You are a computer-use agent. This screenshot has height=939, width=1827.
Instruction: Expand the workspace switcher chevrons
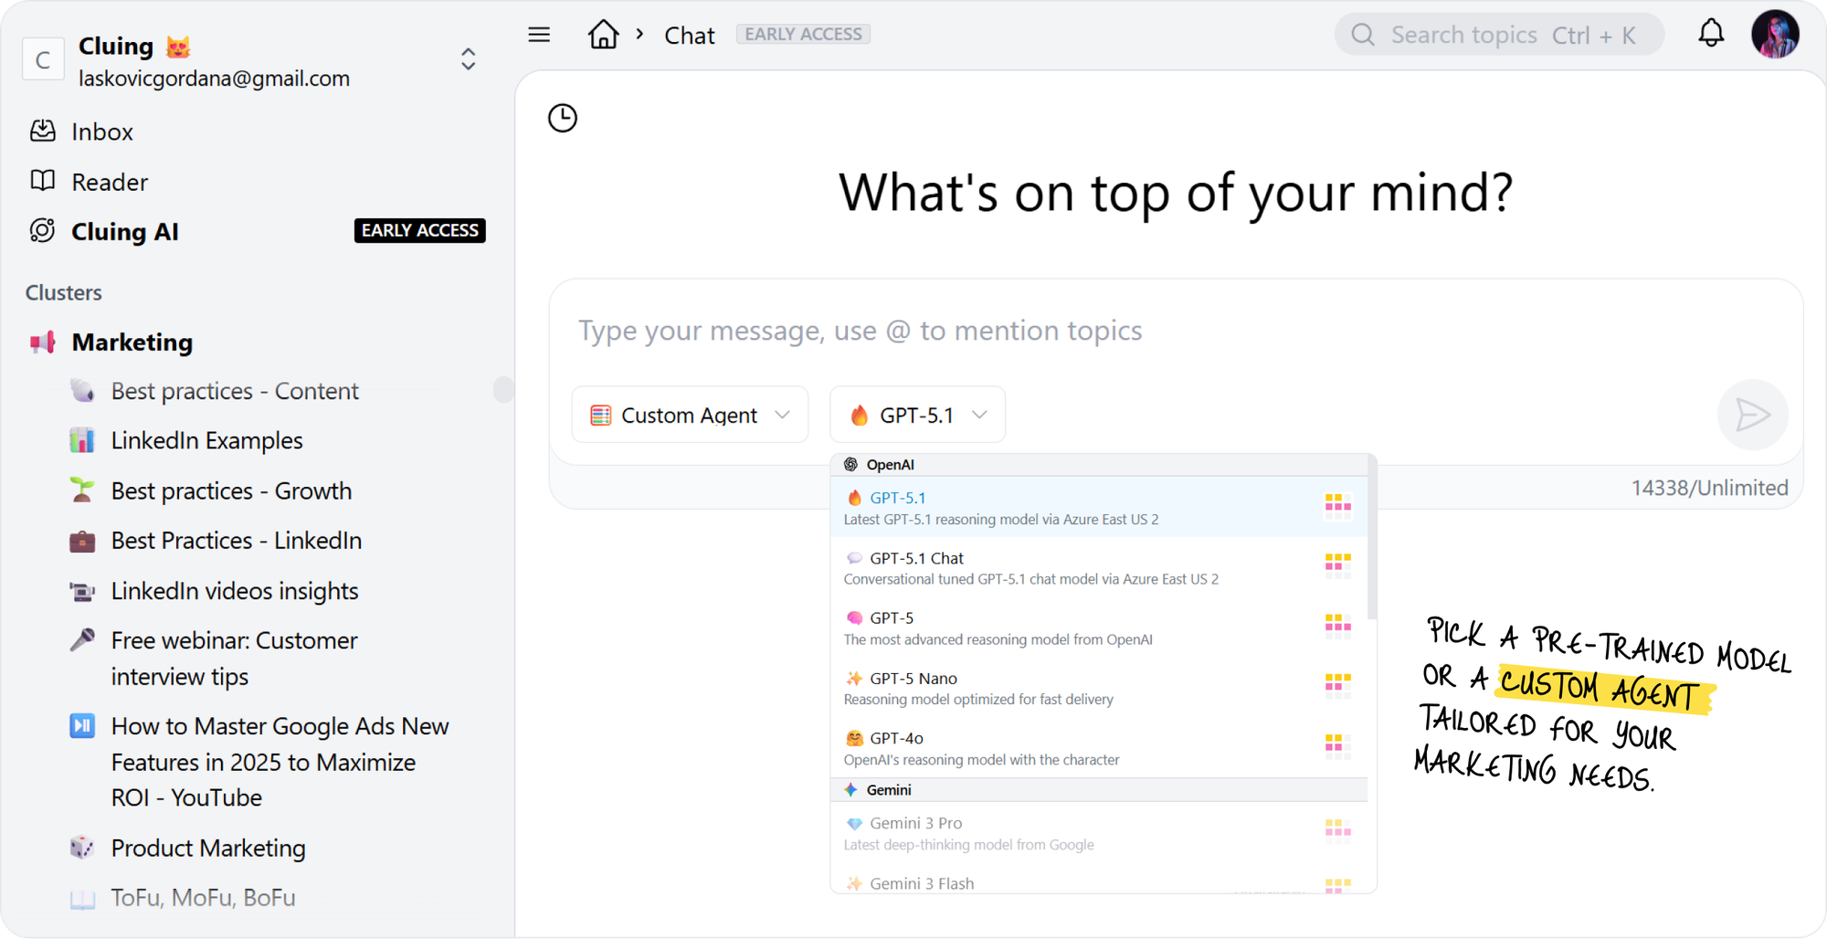[x=468, y=59]
